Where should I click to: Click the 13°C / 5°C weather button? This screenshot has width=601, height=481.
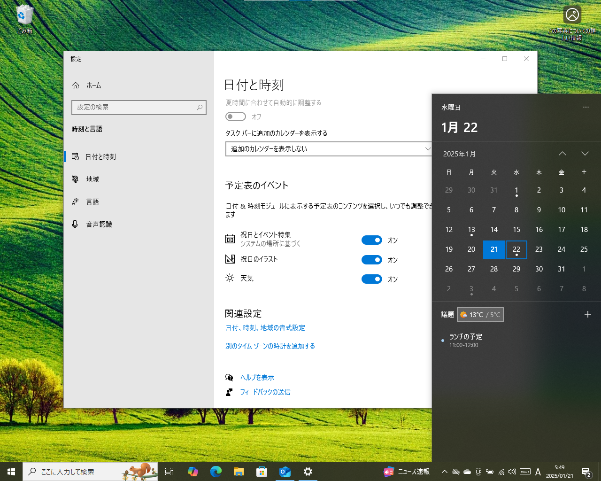click(480, 315)
